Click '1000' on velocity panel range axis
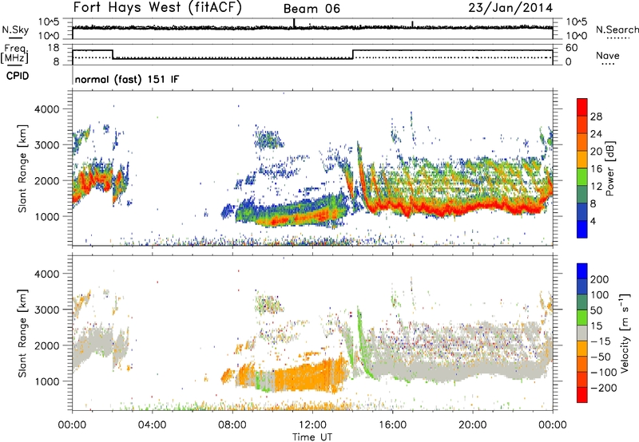 point(47,381)
